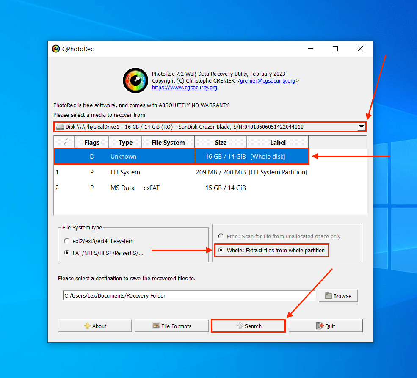Click the '209 MB / 200 MiB' size cell

[x=221, y=172]
